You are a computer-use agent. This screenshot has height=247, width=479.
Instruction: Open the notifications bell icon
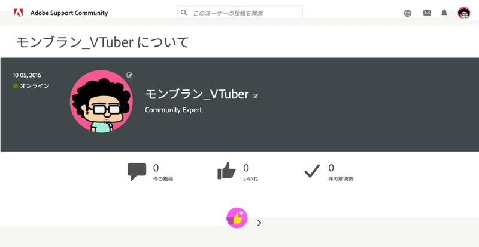444,13
